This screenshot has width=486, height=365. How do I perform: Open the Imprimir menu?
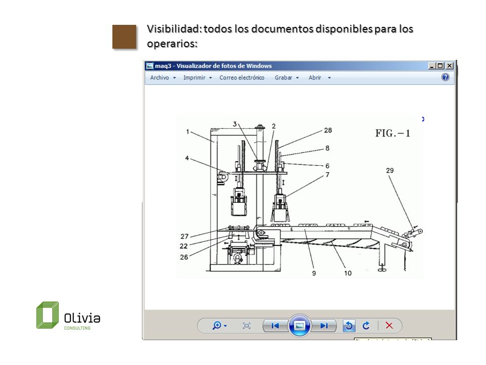[194, 78]
